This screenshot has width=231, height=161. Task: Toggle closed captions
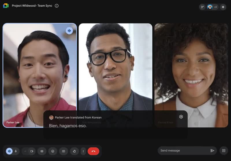(x=42, y=151)
